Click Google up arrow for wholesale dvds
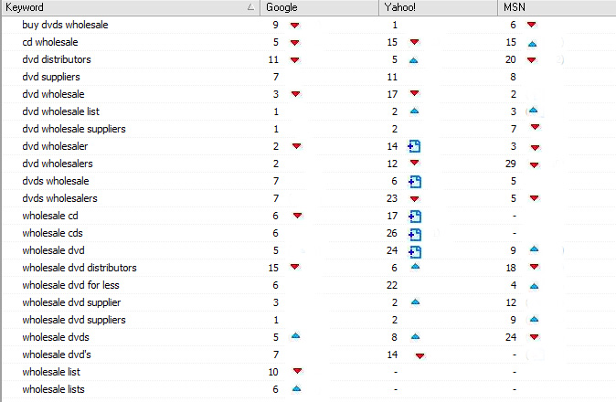Screen dimensions: 616x402 tap(296, 335)
